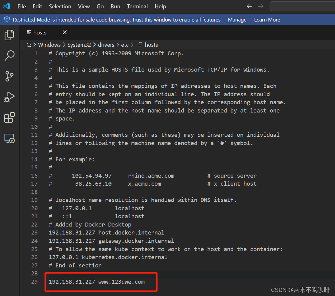Open Remote Explorer view icon
This screenshot has height=296, width=335.
pos(10,138)
